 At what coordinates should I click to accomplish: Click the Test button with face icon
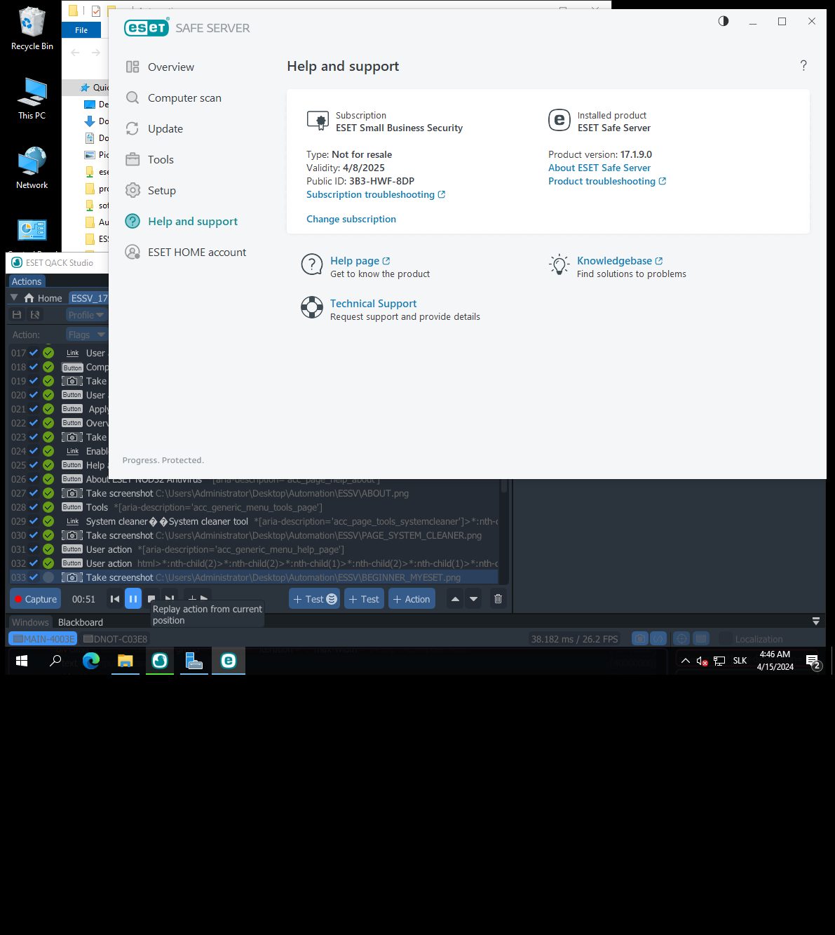(315, 599)
